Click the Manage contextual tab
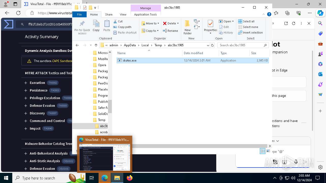The image size is (326, 183). [145, 8]
